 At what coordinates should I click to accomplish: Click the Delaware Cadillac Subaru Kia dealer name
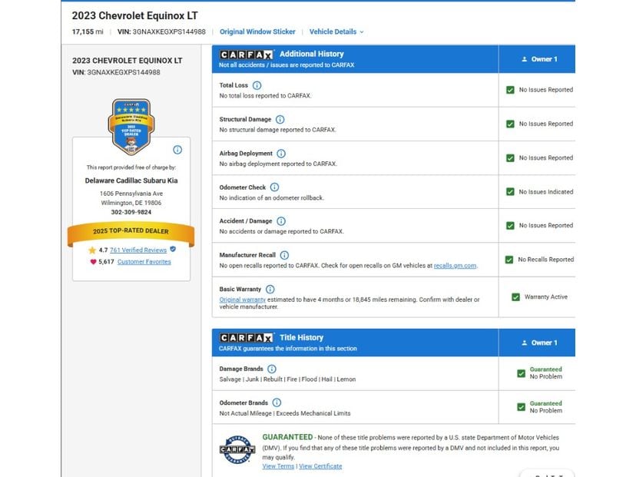[x=131, y=181]
